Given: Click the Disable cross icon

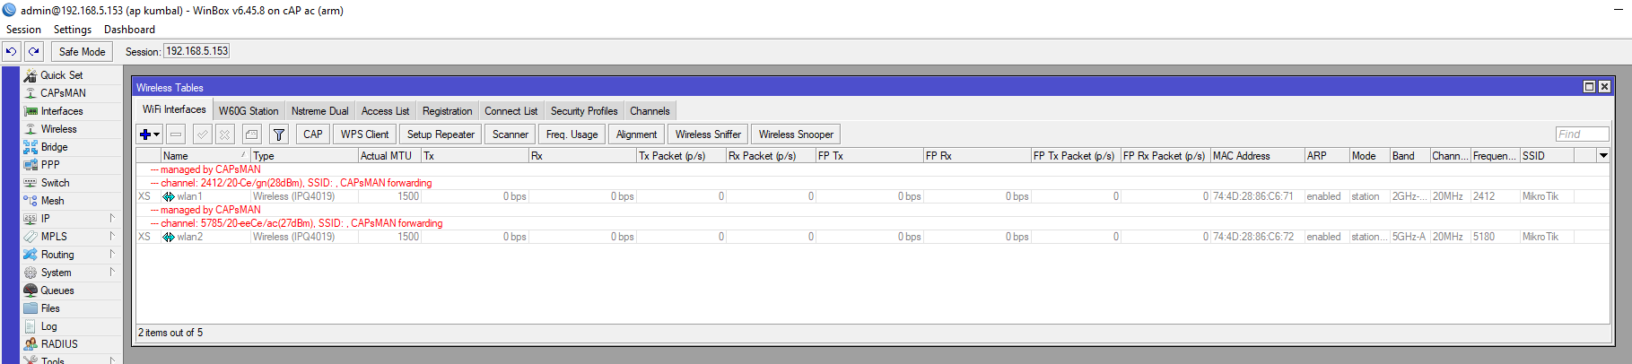Looking at the screenshot, I should click(225, 134).
